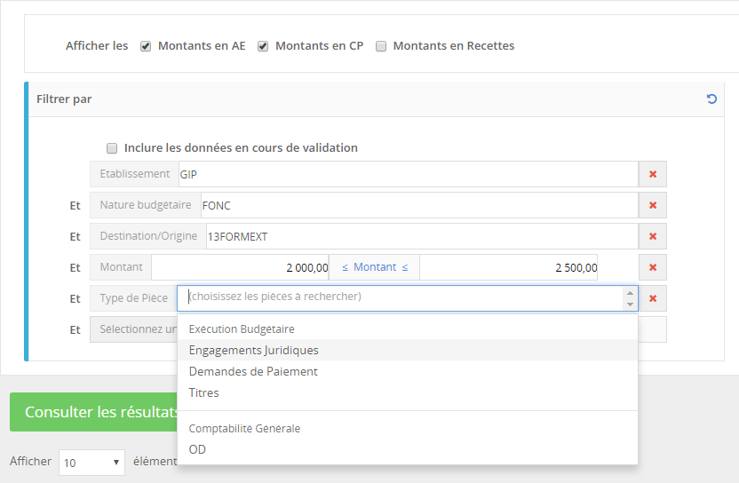The width and height of the screenshot is (739, 483).
Task: Delete the Nature budgétaire filter row
Action: tap(653, 205)
